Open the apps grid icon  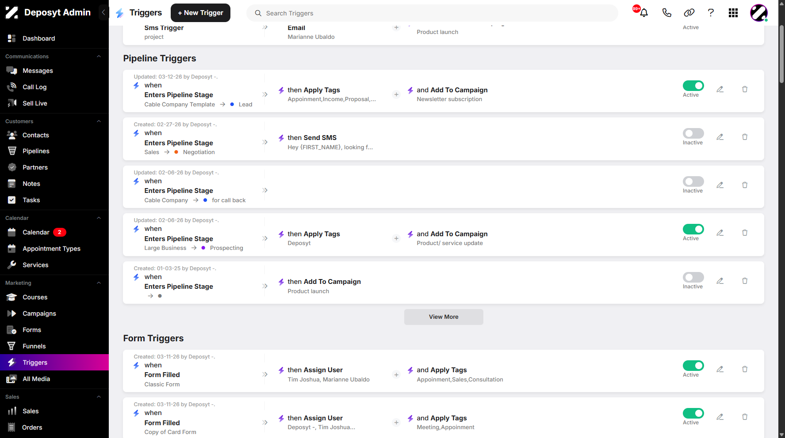tap(733, 13)
